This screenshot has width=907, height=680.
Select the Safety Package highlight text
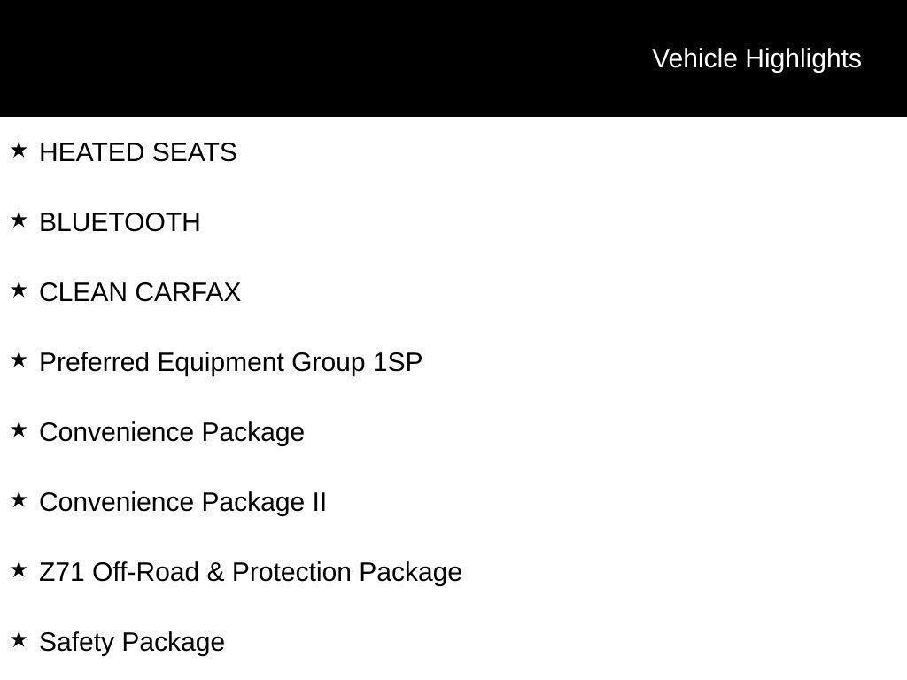pos(132,642)
